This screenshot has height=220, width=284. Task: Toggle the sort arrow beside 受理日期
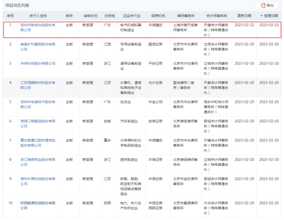(x=261, y=16)
